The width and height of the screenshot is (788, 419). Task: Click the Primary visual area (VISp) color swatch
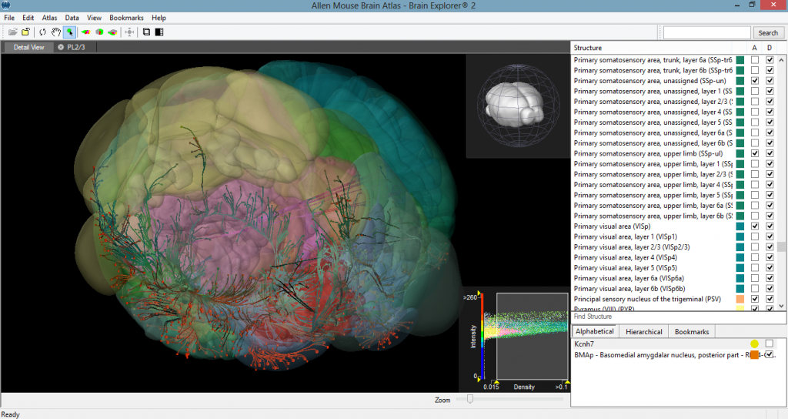click(x=740, y=226)
